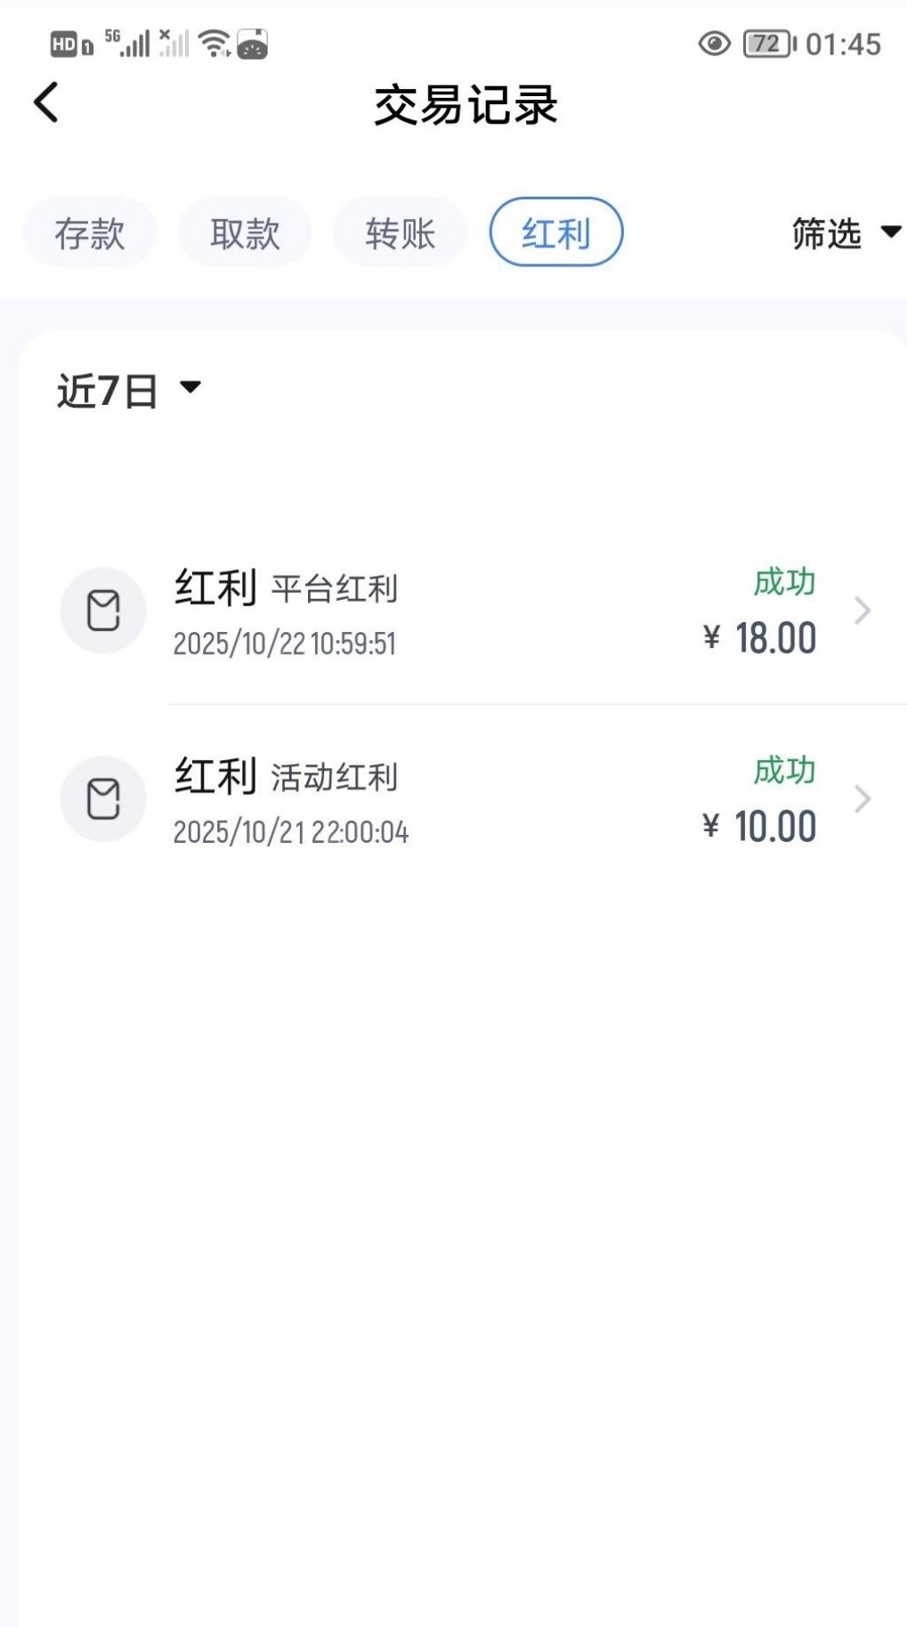This screenshot has height=1627, width=907.
Task: Select the 转账 tab
Action: click(400, 233)
